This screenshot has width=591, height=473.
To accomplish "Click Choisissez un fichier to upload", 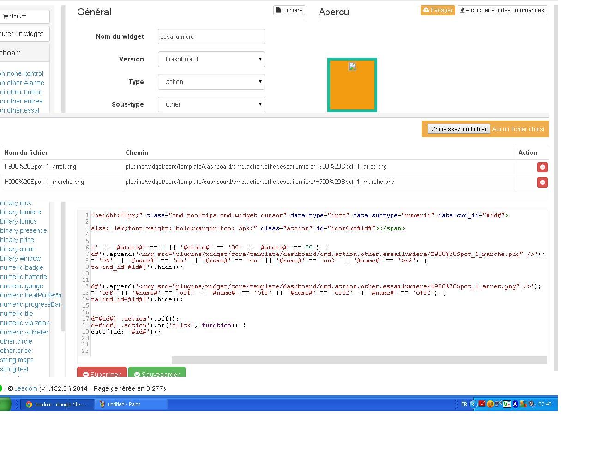I will [458, 129].
